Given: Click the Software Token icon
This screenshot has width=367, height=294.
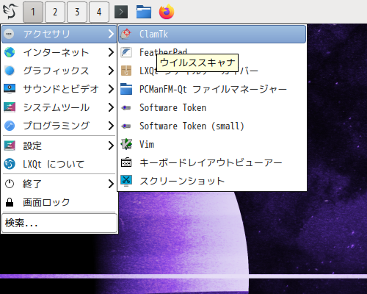Looking at the screenshot, I should (x=126, y=107).
